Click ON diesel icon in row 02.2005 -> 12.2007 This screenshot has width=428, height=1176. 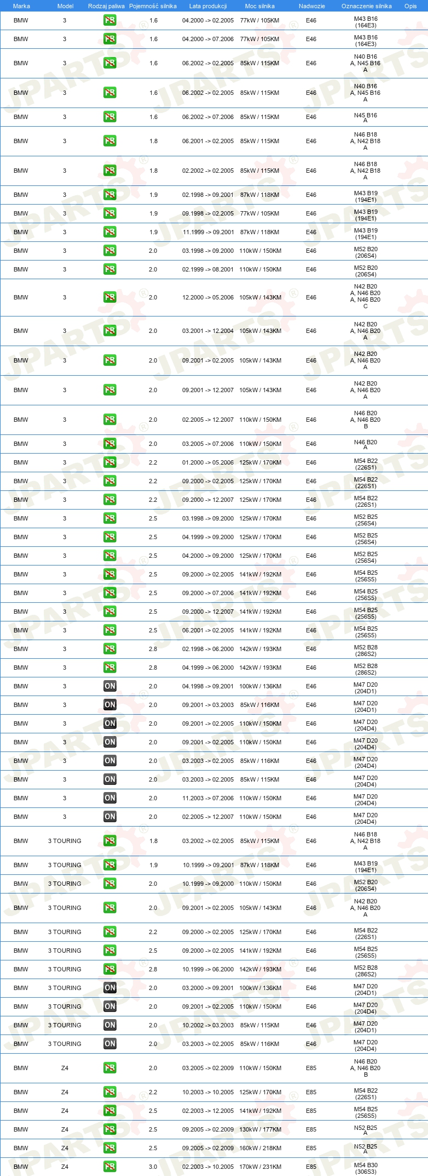(109, 817)
